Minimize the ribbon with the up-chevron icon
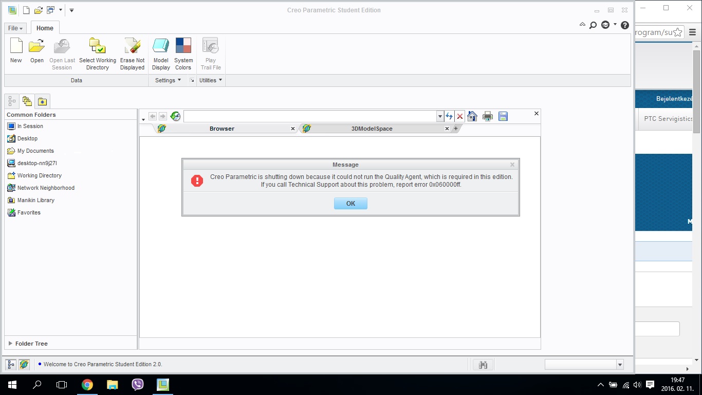702x395 pixels. click(582, 24)
